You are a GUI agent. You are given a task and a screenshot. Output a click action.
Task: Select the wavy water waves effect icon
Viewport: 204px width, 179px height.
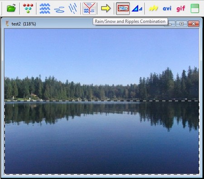(x=45, y=9)
